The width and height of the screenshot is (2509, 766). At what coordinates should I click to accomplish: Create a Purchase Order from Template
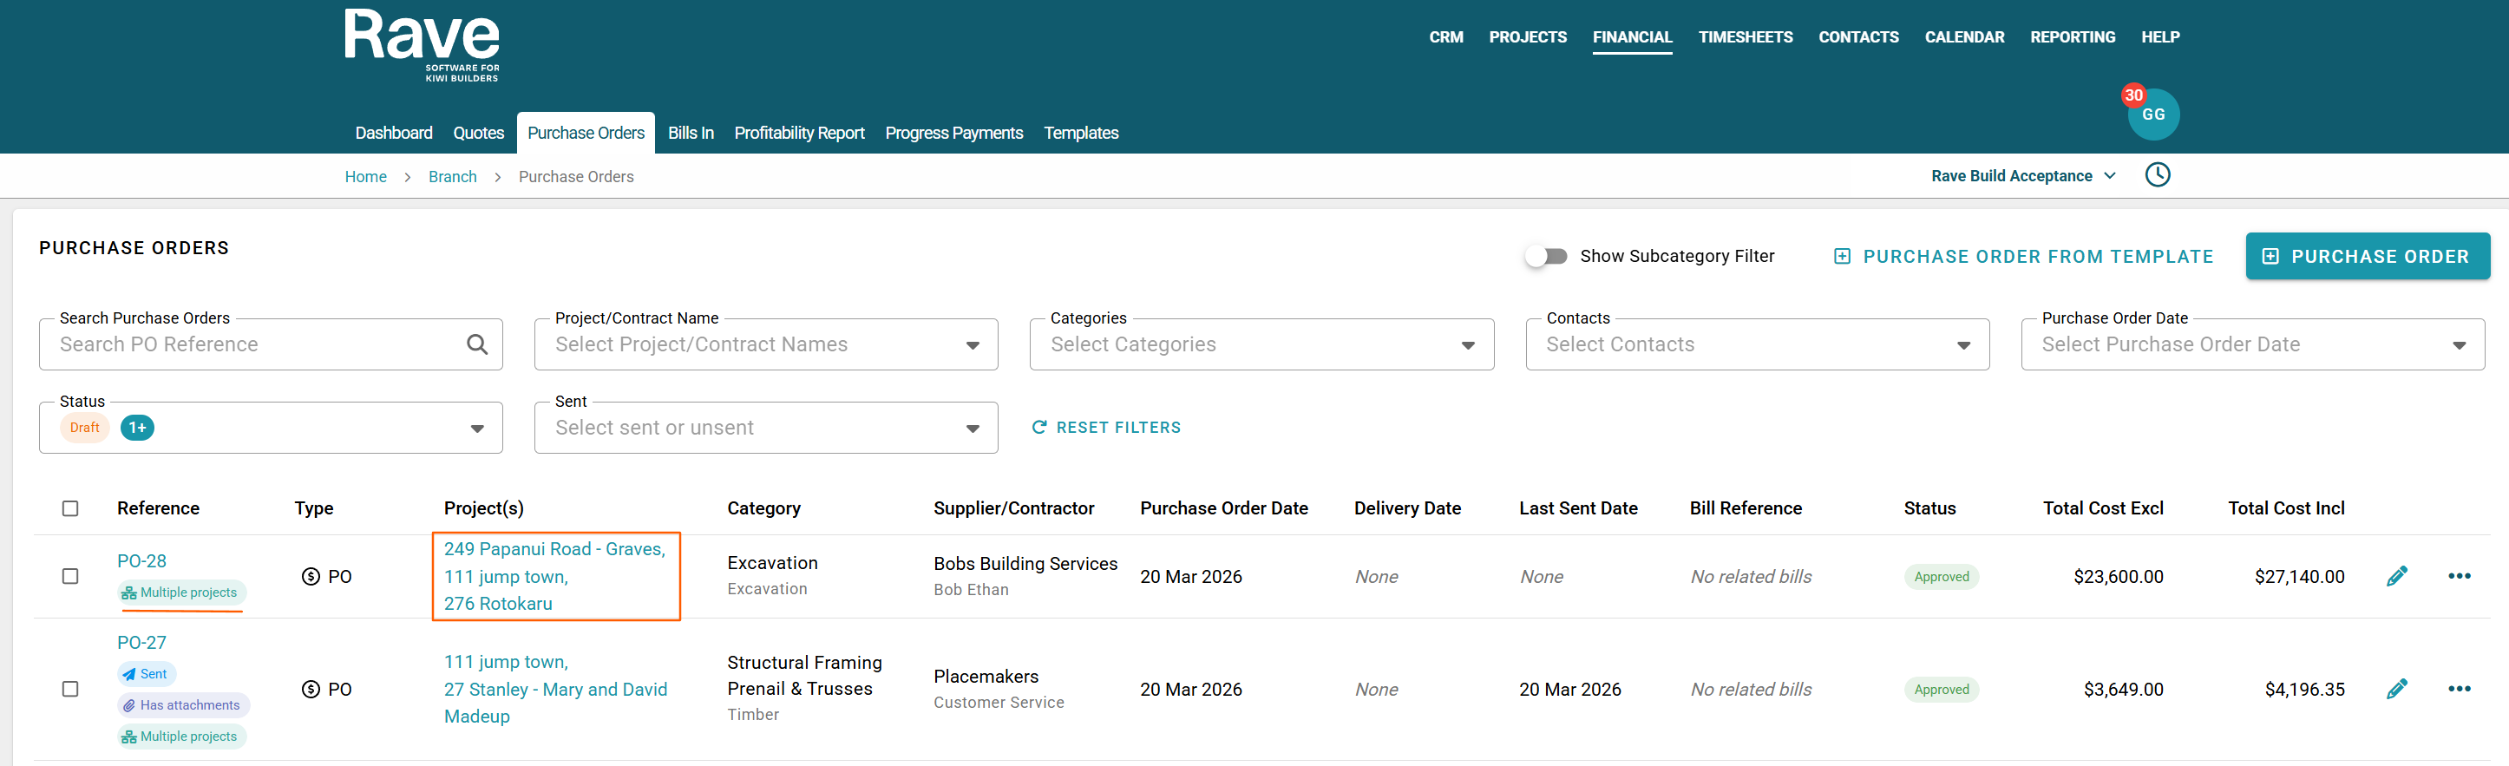(2023, 256)
